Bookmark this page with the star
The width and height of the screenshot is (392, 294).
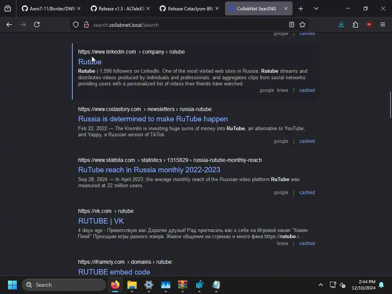point(302,24)
